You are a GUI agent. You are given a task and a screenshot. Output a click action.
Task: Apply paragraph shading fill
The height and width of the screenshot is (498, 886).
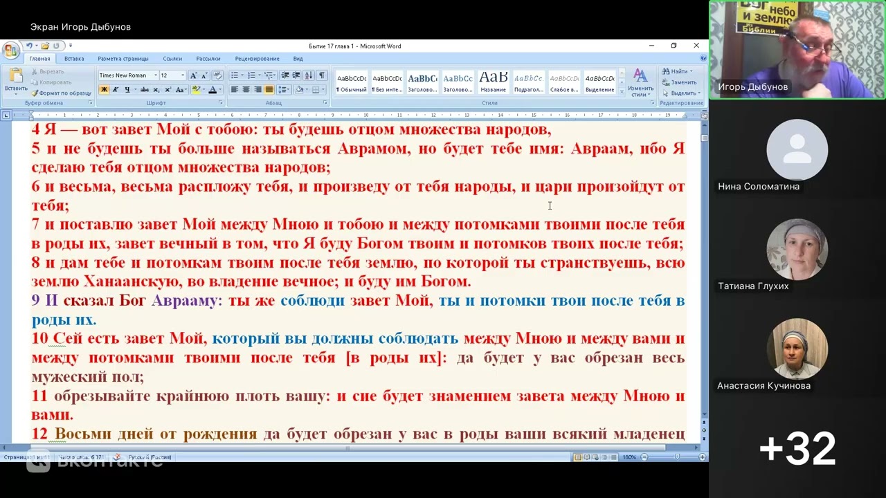pos(299,90)
